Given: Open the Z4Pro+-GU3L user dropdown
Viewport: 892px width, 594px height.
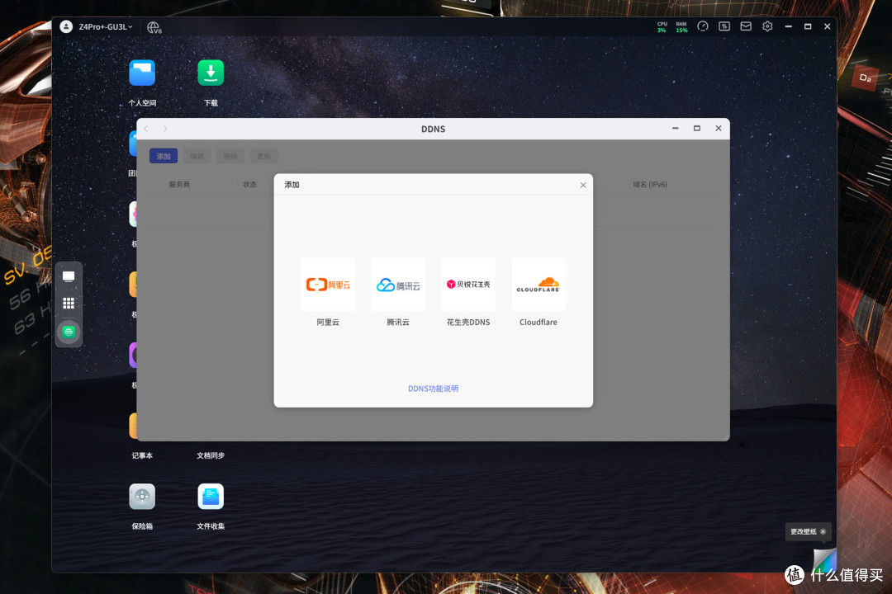Looking at the screenshot, I should pyautogui.click(x=106, y=26).
